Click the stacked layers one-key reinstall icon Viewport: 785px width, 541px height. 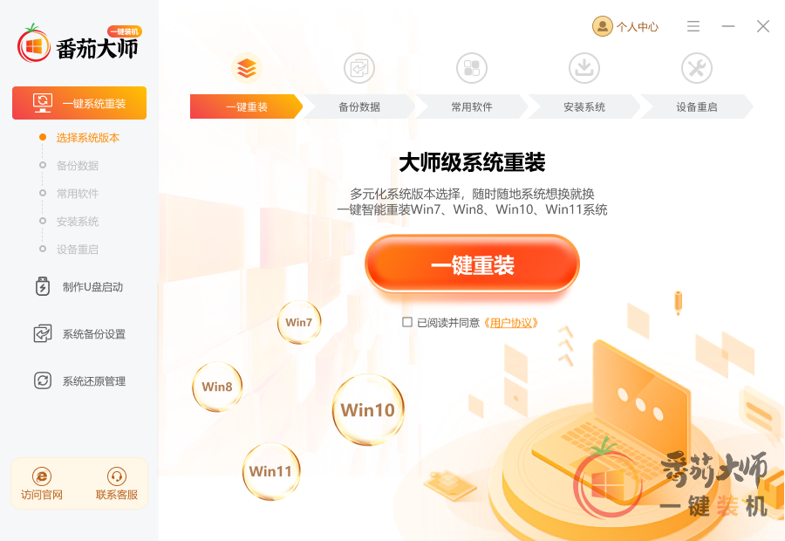click(x=247, y=68)
